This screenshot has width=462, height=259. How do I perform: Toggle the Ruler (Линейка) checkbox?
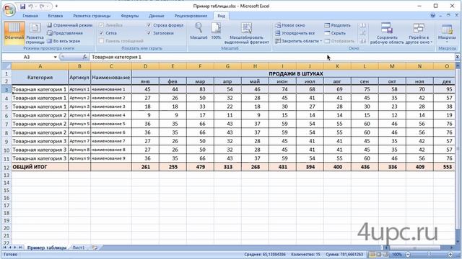tap(101, 25)
